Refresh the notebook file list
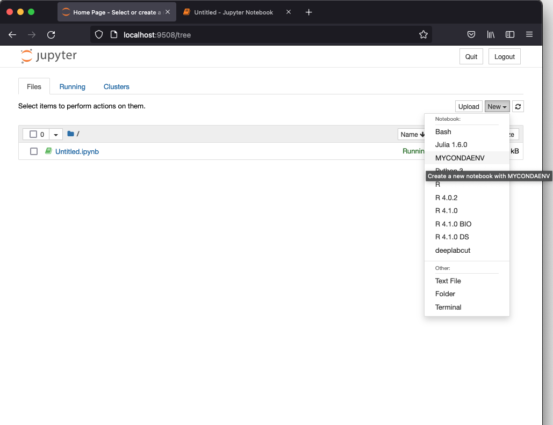The height and width of the screenshot is (425, 553). [518, 107]
